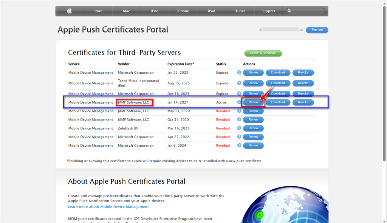
Task: Download the active JAMF certificate
Action: coord(278,102)
